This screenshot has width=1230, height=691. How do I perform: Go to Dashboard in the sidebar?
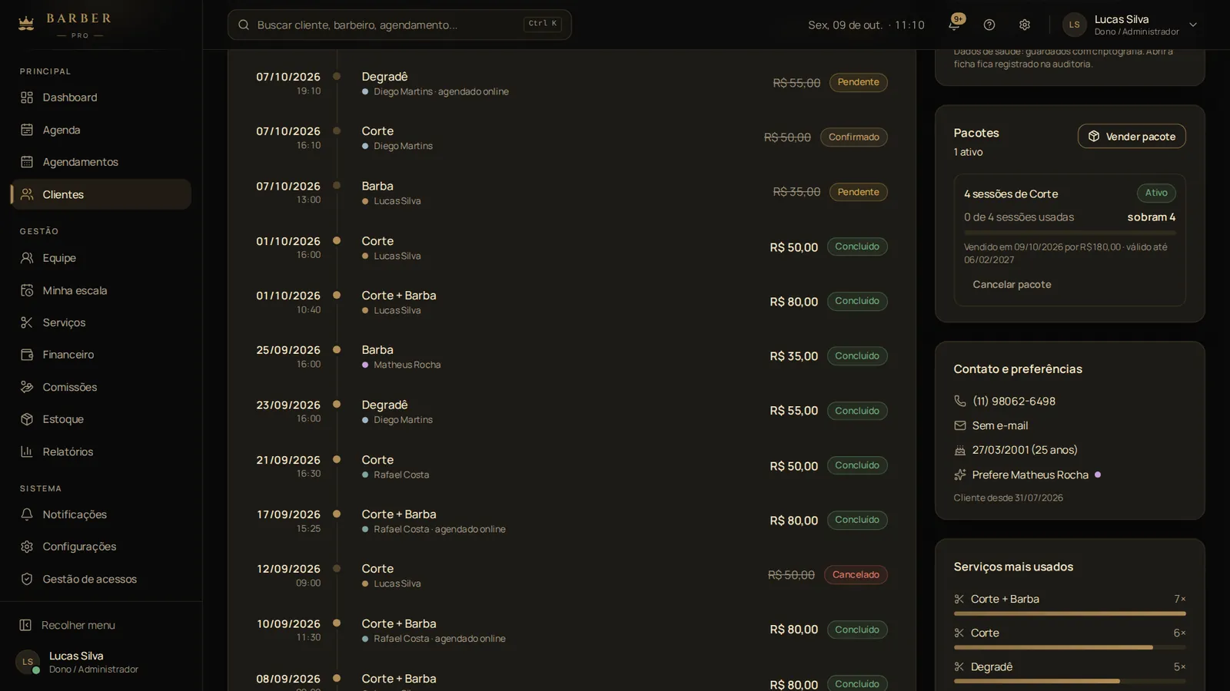point(101,98)
